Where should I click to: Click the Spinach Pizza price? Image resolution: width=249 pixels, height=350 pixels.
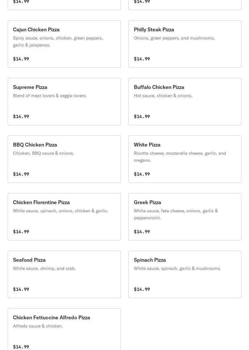click(x=142, y=289)
